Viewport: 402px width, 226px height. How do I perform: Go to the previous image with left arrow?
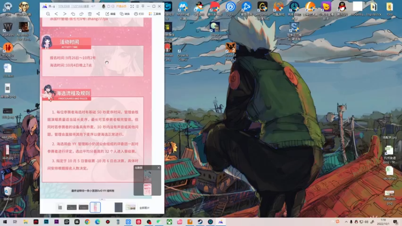coord(56,14)
